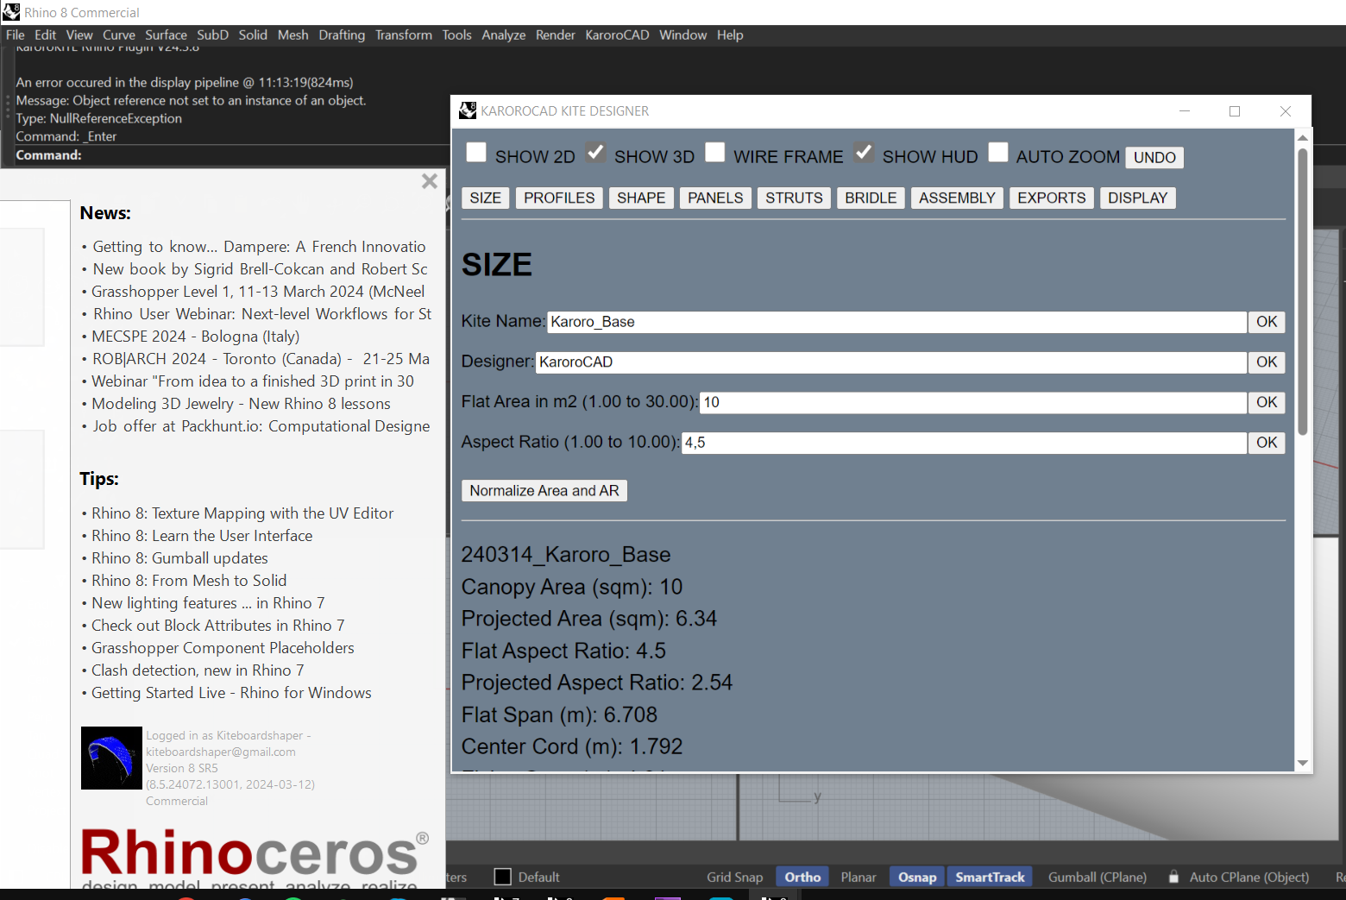This screenshot has height=900, width=1346.
Task: Open the Edit menu
Action: pos(46,35)
